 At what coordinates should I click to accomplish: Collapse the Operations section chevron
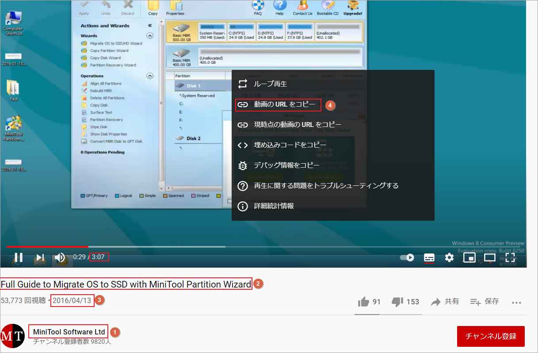150,76
